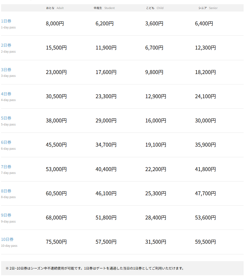
Task: Click the 10日券 pass link
Action: click(x=7, y=239)
